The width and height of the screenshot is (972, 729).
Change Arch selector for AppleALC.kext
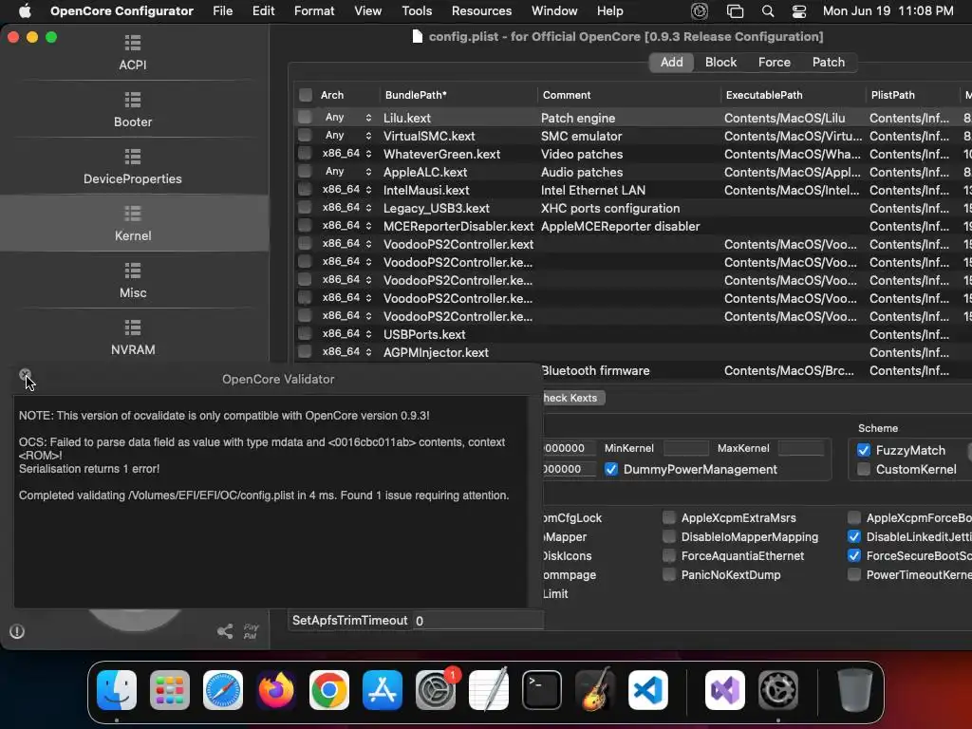click(x=346, y=171)
